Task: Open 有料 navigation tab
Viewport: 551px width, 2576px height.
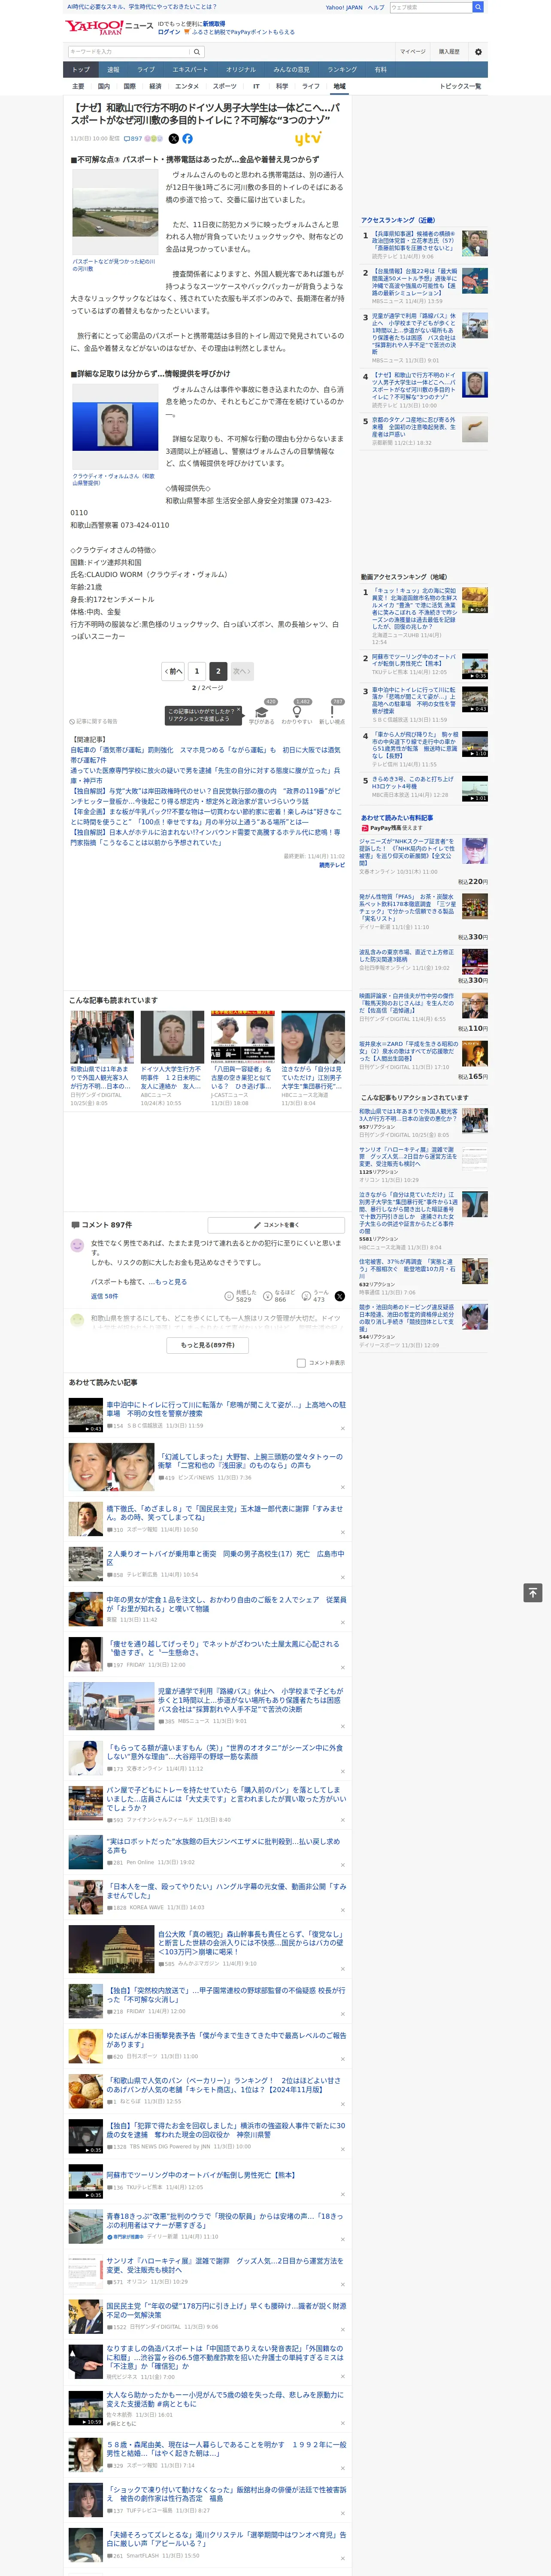Action: [x=380, y=70]
